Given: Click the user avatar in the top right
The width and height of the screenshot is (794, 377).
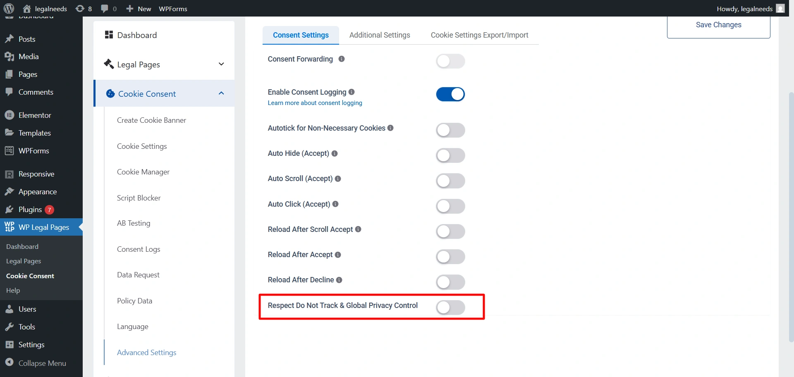Looking at the screenshot, I should [x=780, y=9].
